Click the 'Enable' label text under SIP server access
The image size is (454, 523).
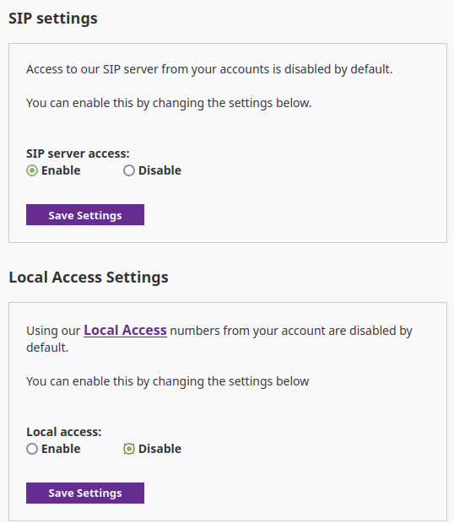61,170
